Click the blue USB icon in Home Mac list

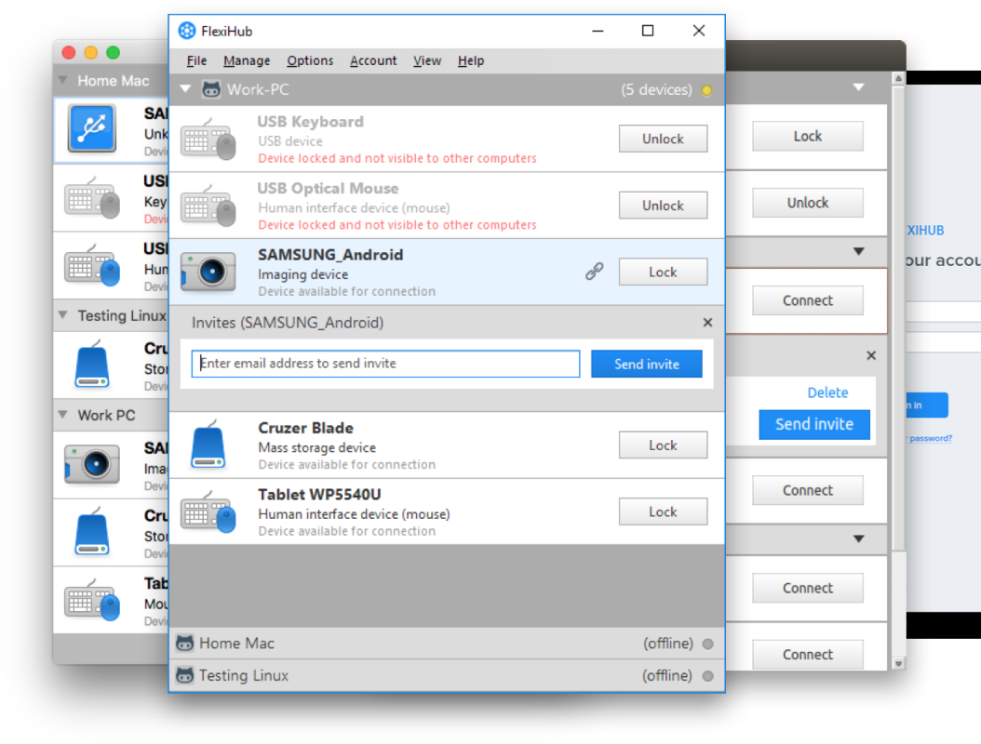tap(91, 128)
